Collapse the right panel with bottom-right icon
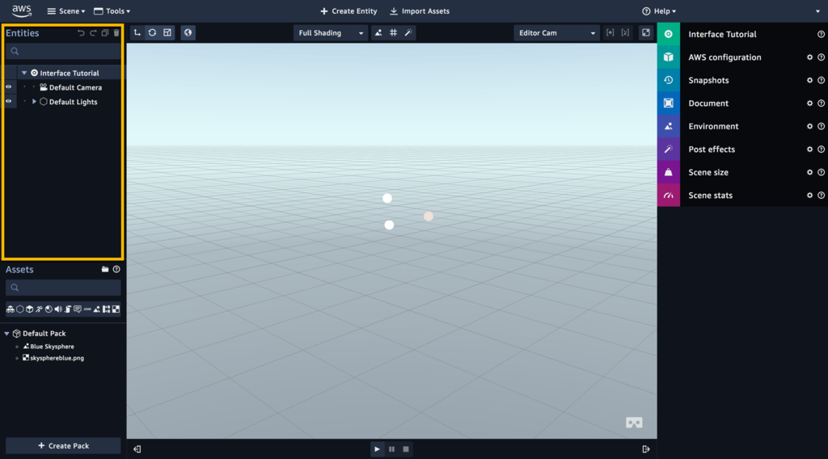The height and width of the screenshot is (459, 828). (646, 449)
